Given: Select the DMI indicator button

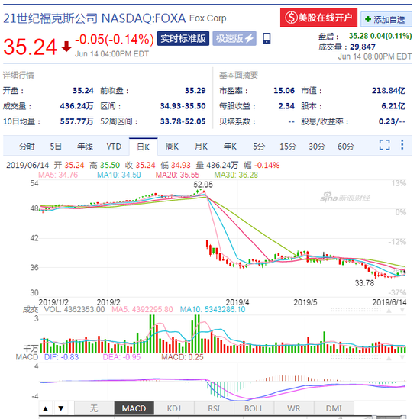Looking at the screenshot, I should click(334, 408).
